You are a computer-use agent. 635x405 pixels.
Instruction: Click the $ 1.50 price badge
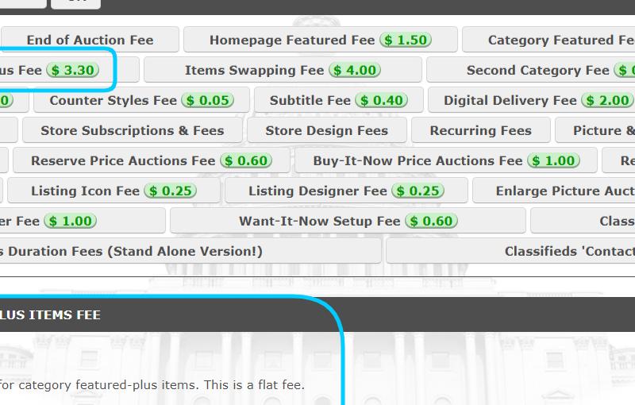(x=406, y=40)
